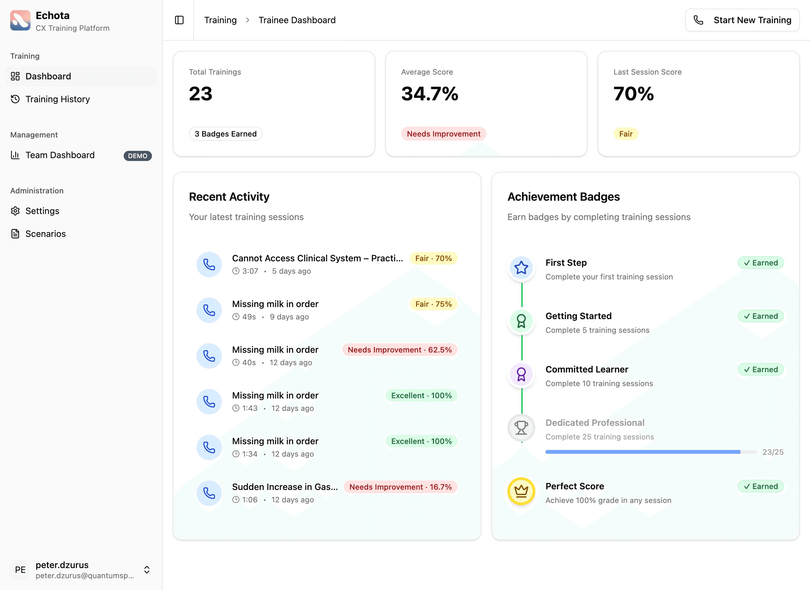Screen dimensions: 810x590
Task: Open the Fair 75% Missing milk session
Action: tap(275, 304)
